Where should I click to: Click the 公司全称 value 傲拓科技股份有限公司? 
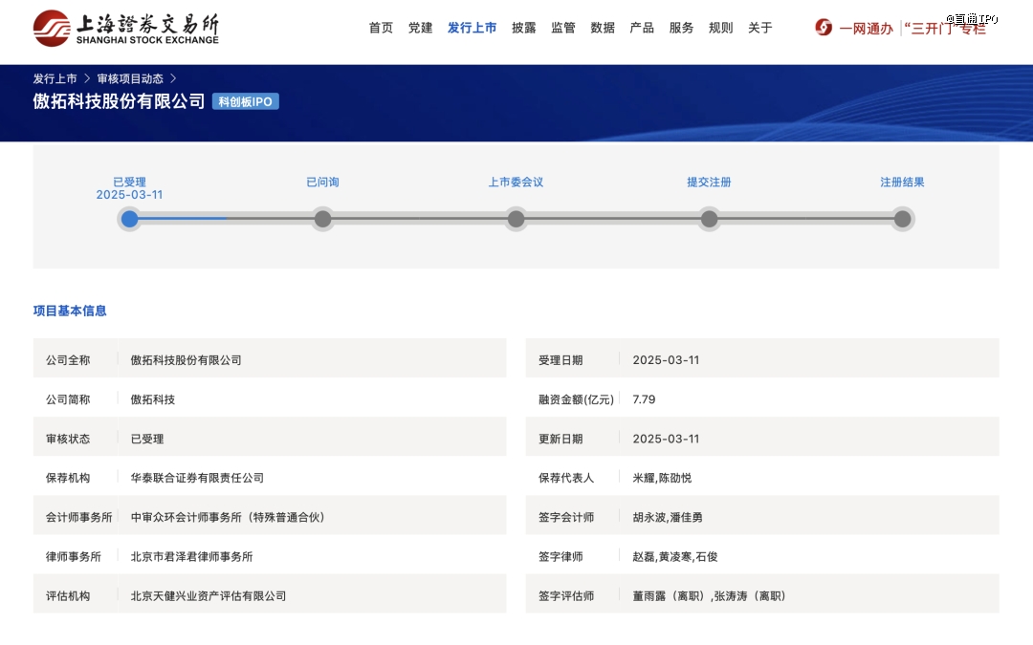pos(186,360)
